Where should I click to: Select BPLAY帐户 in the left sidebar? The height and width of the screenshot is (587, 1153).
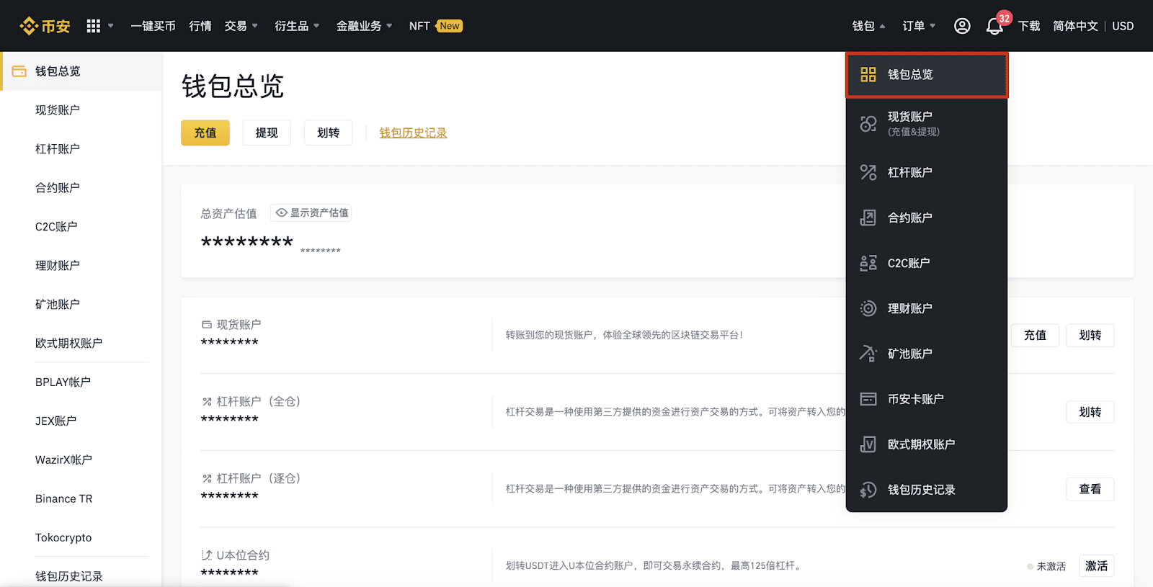point(81,382)
